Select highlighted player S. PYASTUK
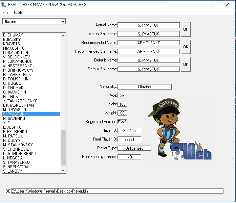236x203 pixels. (31, 114)
